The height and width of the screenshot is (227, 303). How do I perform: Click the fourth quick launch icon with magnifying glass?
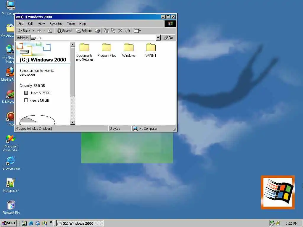coord(45,223)
